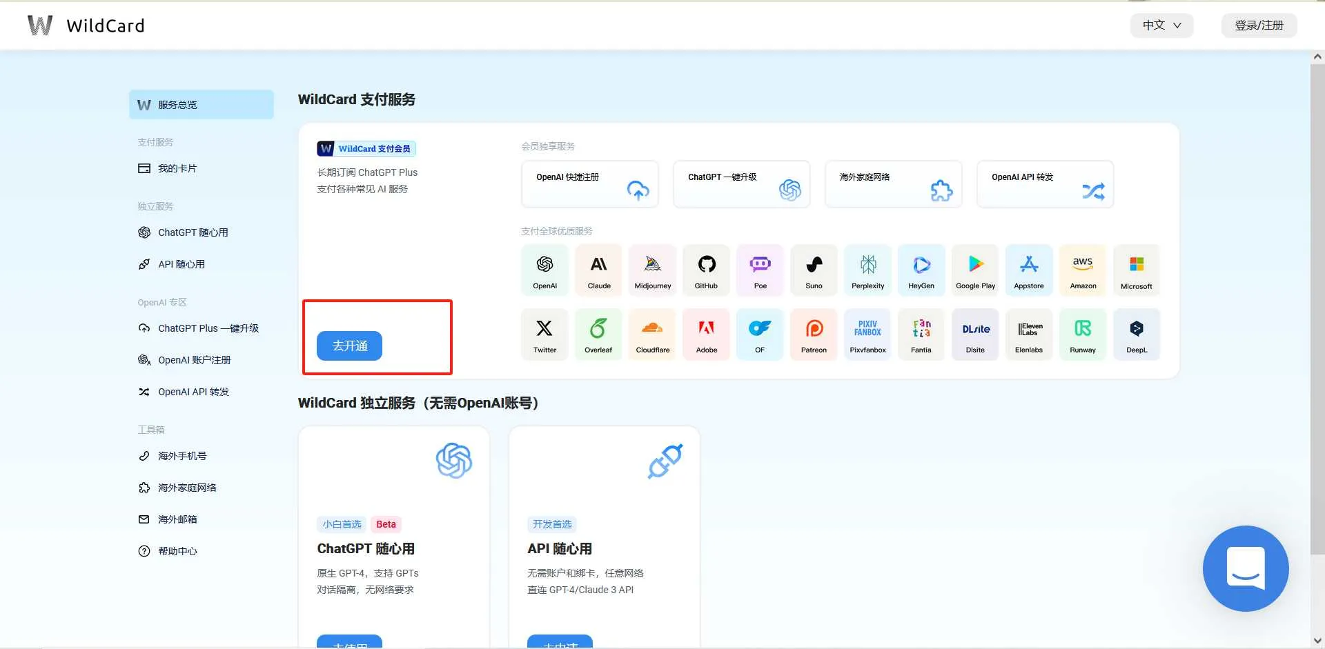Select ChatGPT Plus 一键升级 sidebar item
The width and height of the screenshot is (1325, 649).
202,328
